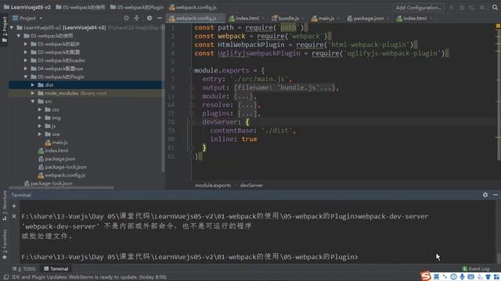Expand the dist folder arrow
Image resolution: width=501 pixels, height=281 pixels.
pos(33,85)
